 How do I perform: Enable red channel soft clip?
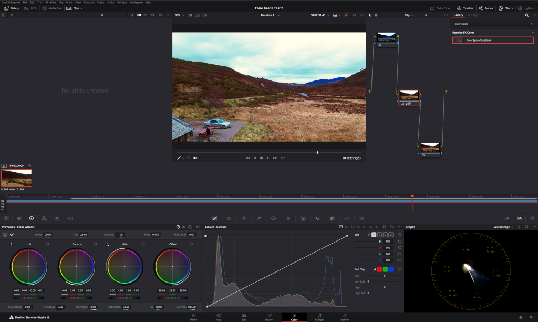[x=379, y=269]
